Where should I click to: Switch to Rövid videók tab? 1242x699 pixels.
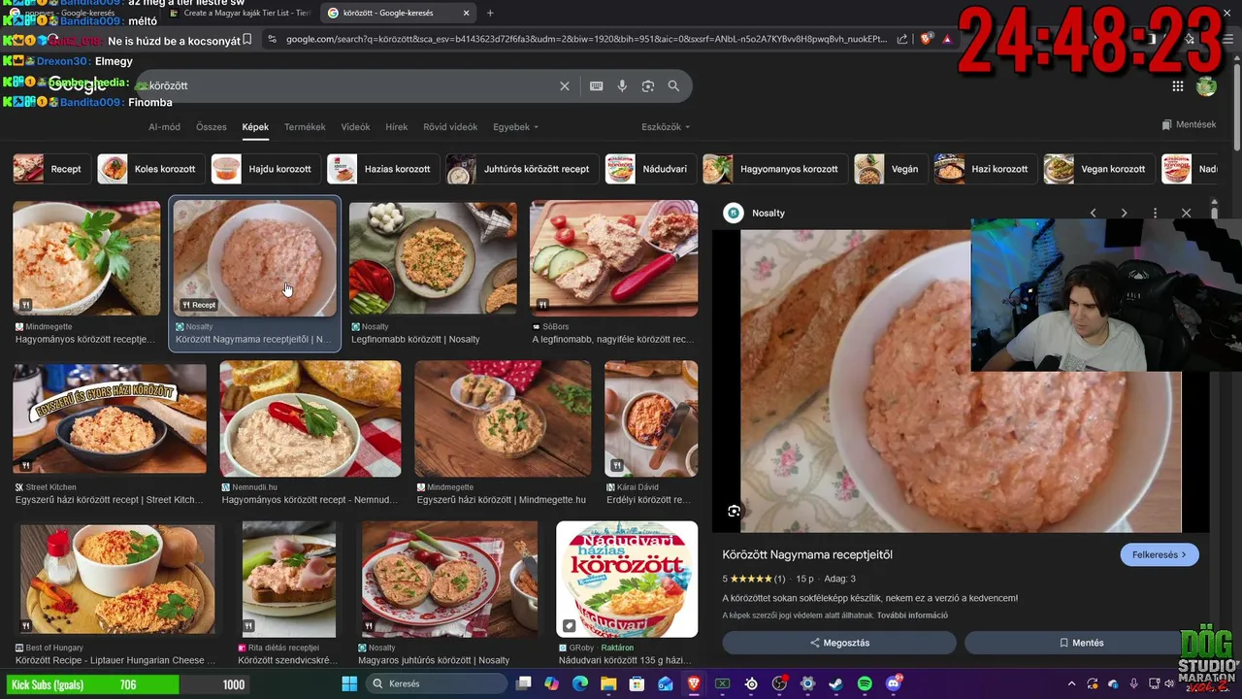[x=450, y=127]
